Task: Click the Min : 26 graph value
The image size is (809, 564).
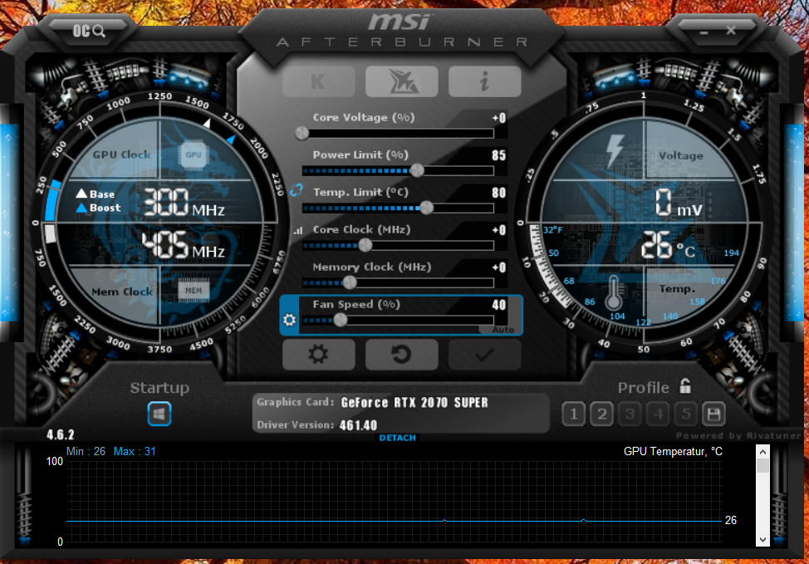Action: 86,452
